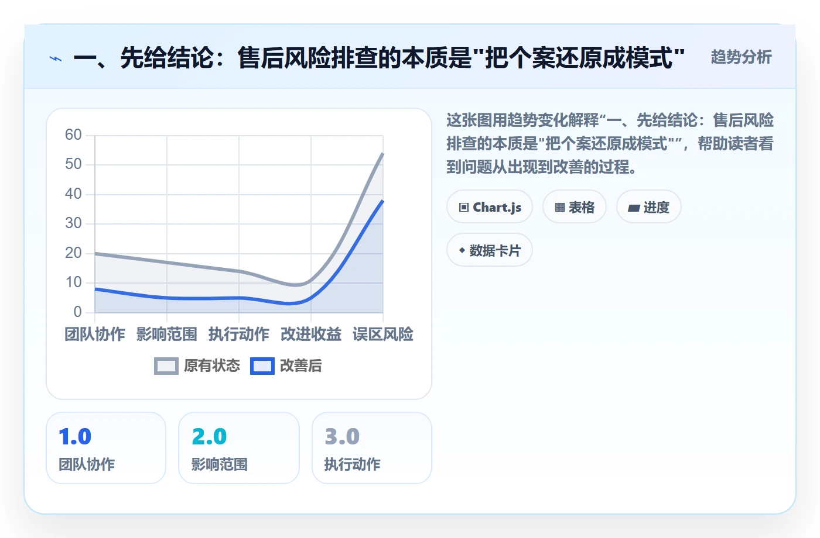
Task: Click the section title 一、先给结论
Action: tap(379, 58)
